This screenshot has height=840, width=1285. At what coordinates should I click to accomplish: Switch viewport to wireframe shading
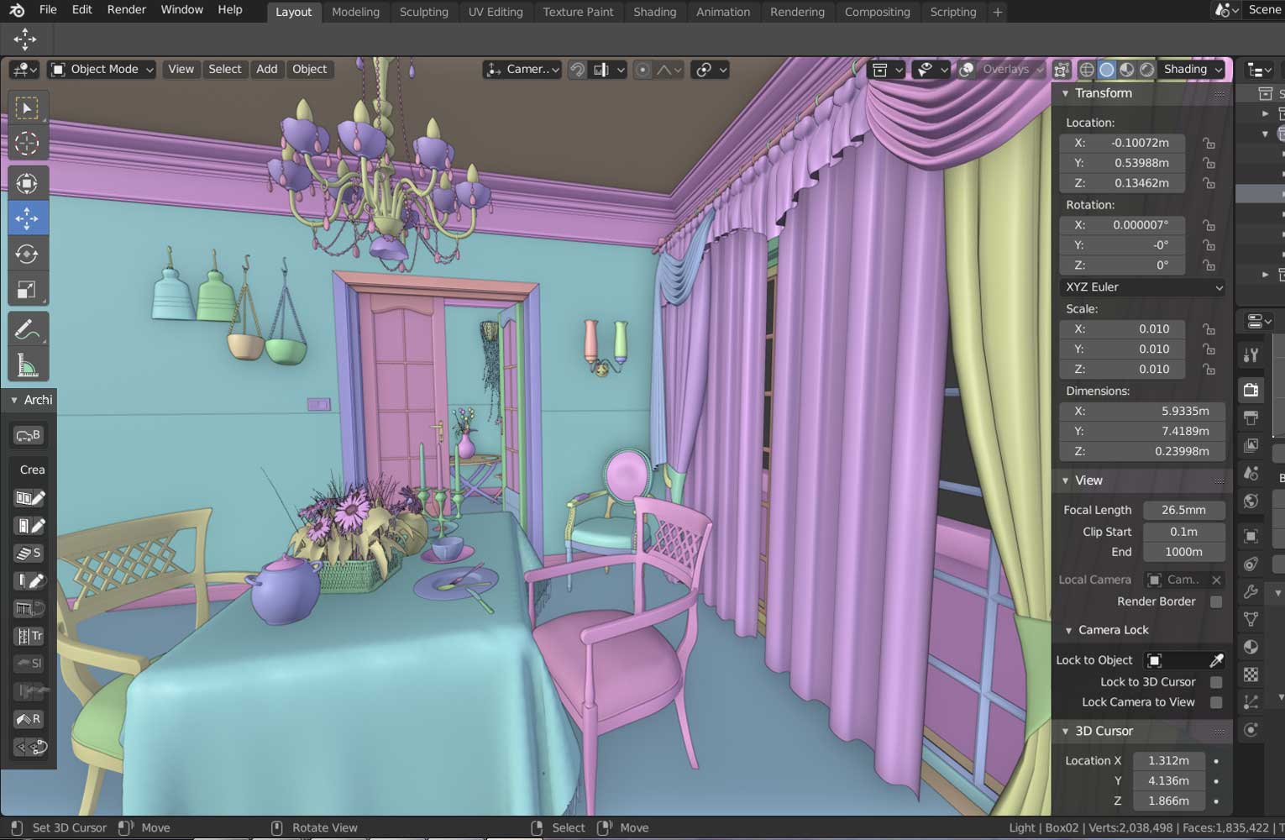[x=1088, y=69]
